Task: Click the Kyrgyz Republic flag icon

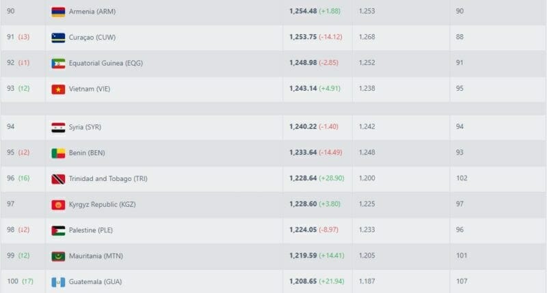Action: [58, 205]
